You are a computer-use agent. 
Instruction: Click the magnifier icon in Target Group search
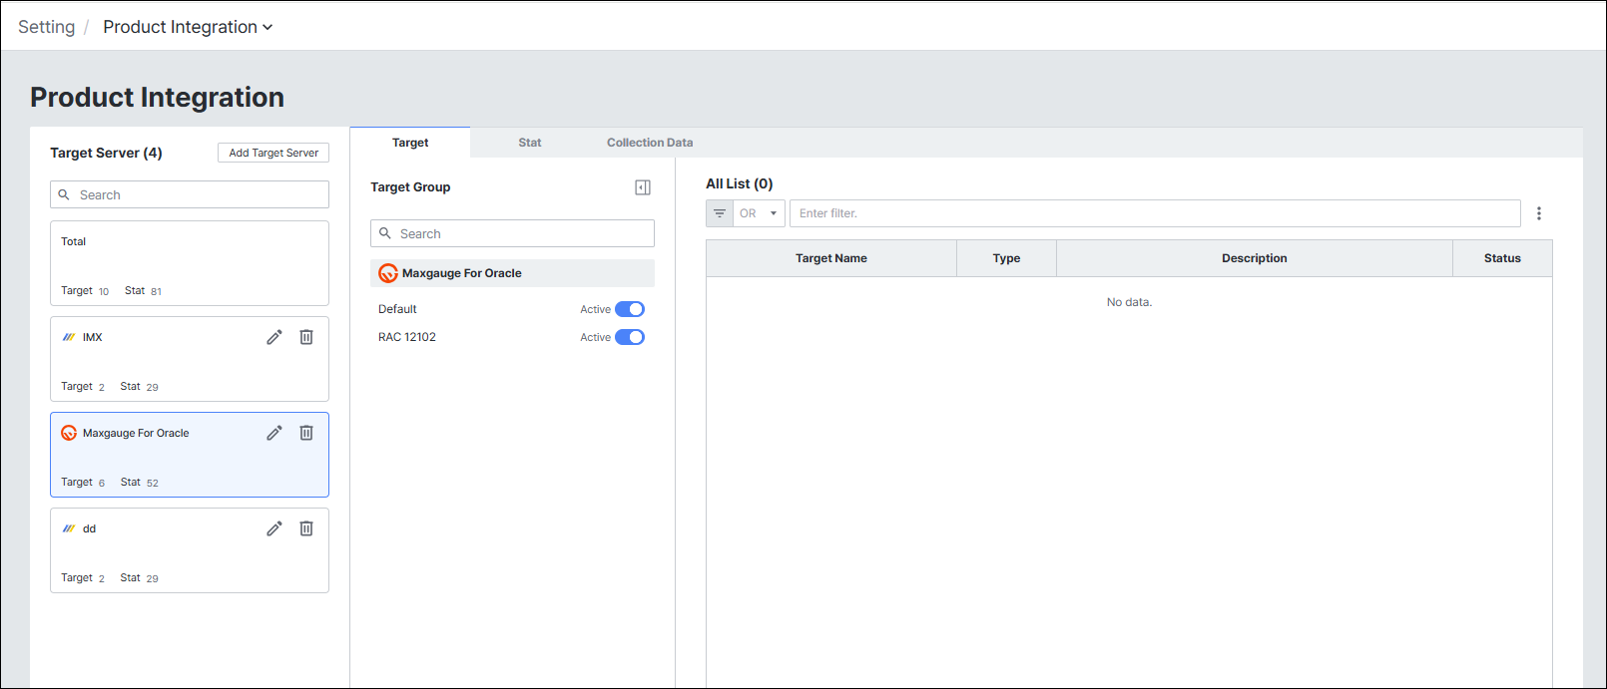coord(384,233)
